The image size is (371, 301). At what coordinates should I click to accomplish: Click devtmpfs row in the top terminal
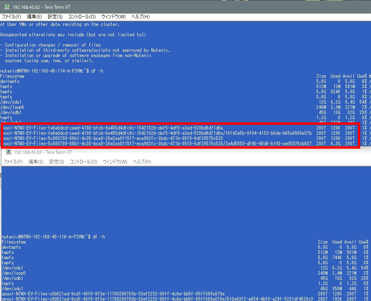pyautogui.click(x=185, y=81)
